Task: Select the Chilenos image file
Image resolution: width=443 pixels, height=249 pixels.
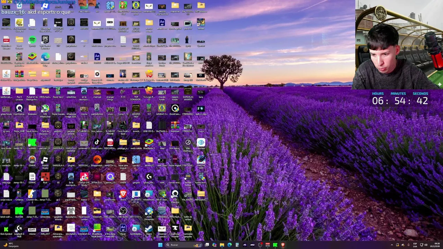Action: (x=19, y=195)
